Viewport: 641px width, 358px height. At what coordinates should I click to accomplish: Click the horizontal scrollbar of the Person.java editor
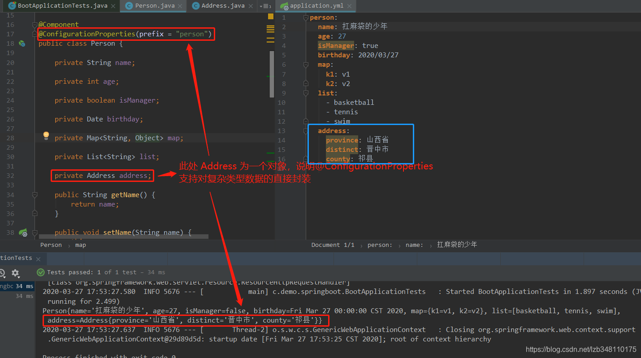[124, 236]
